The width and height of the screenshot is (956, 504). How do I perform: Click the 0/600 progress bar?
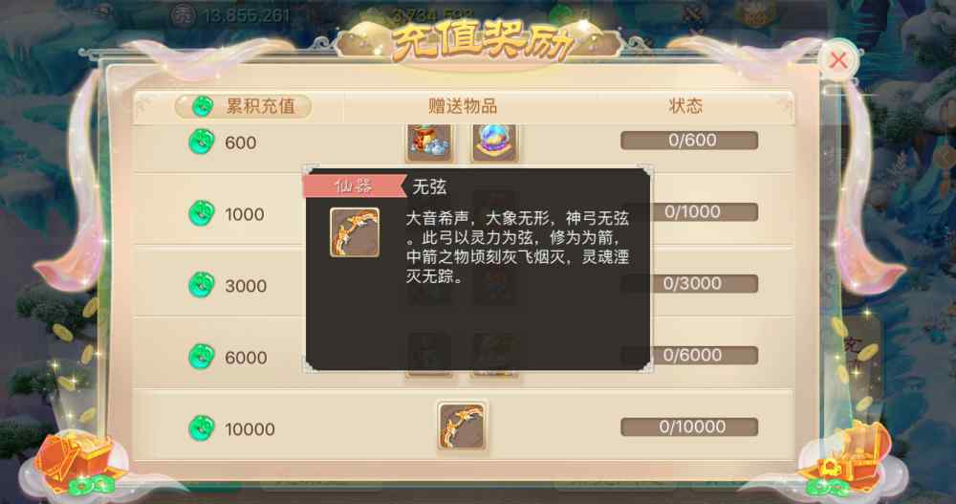[689, 141]
